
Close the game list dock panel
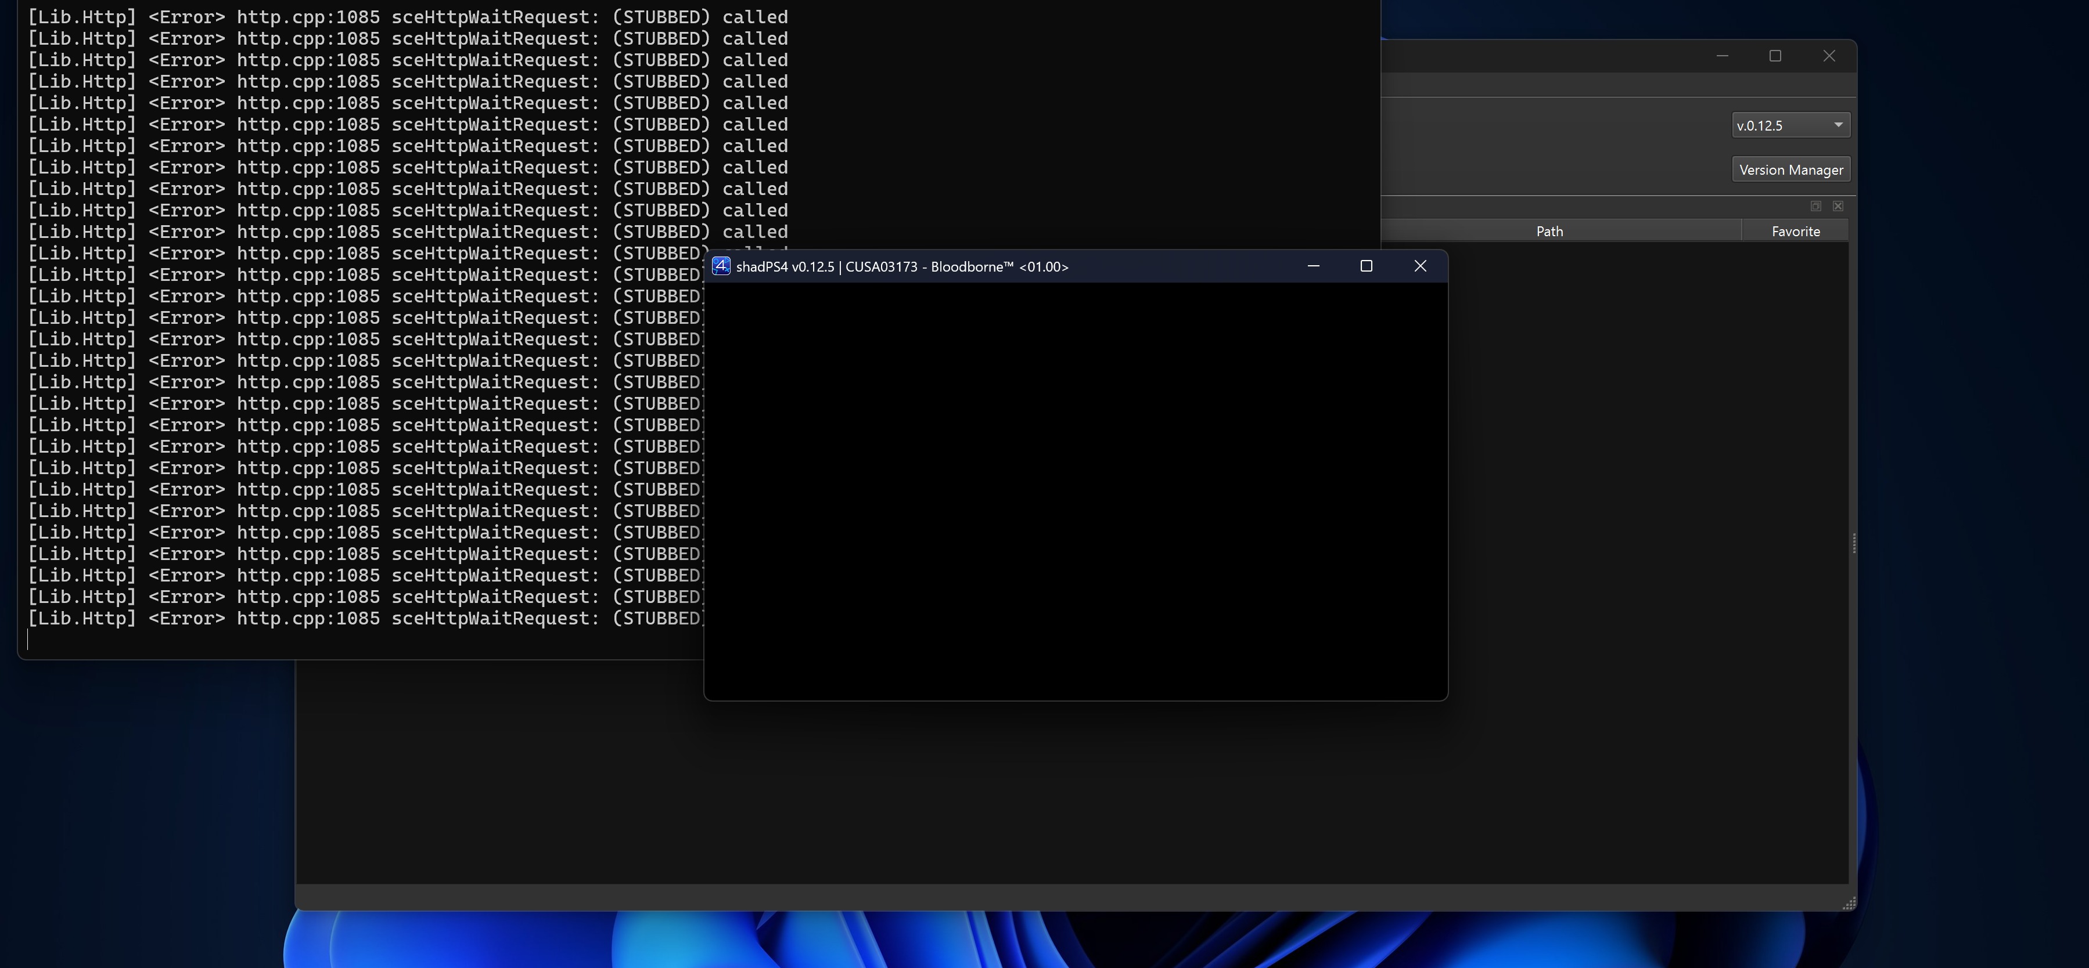1839,206
